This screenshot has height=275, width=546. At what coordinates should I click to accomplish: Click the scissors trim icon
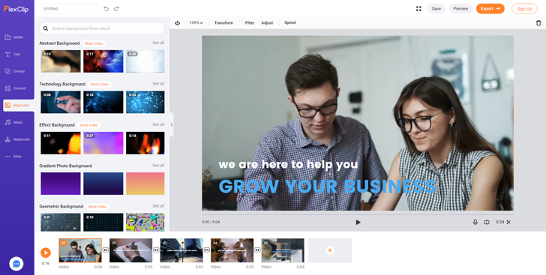(x=508, y=222)
